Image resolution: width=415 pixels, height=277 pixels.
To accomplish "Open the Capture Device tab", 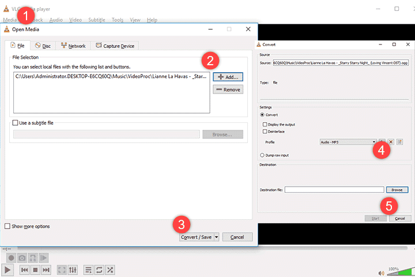I will click(x=115, y=46).
